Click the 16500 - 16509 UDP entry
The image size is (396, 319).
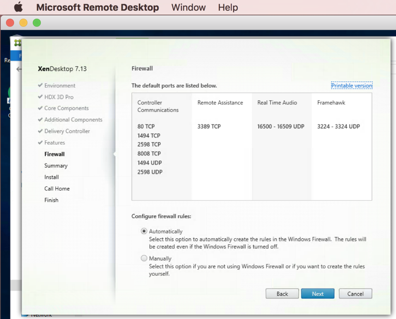[x=281, y=127]
